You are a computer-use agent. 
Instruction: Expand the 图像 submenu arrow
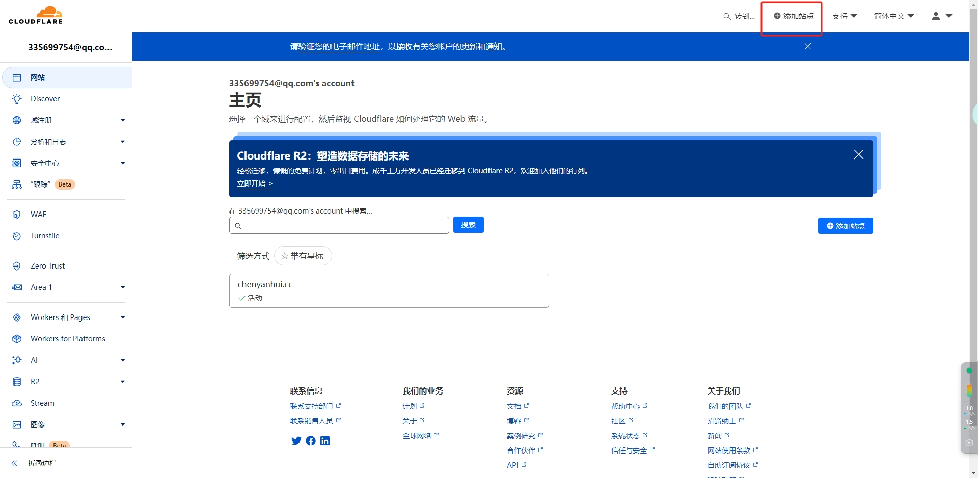(x=123, y=424)
